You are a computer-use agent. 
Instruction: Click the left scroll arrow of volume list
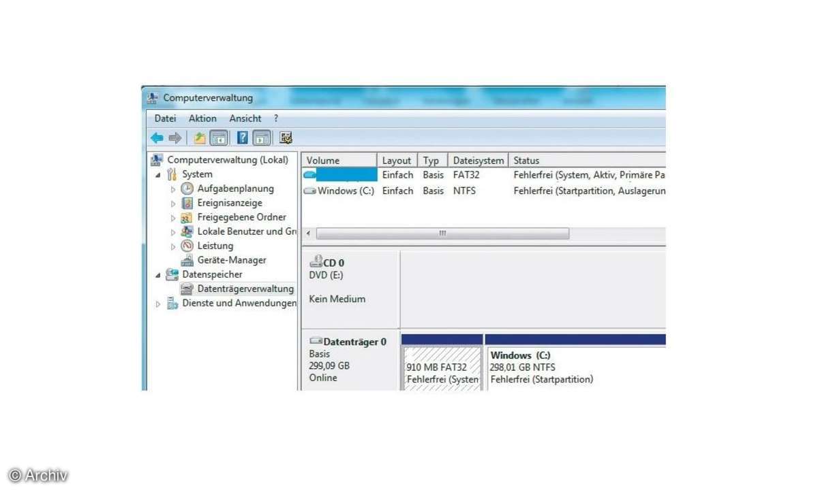[x=309, y=233]
